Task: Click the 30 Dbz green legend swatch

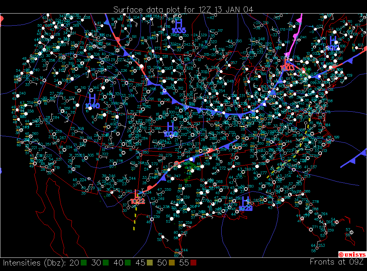Action: click(x=106, y=263)
